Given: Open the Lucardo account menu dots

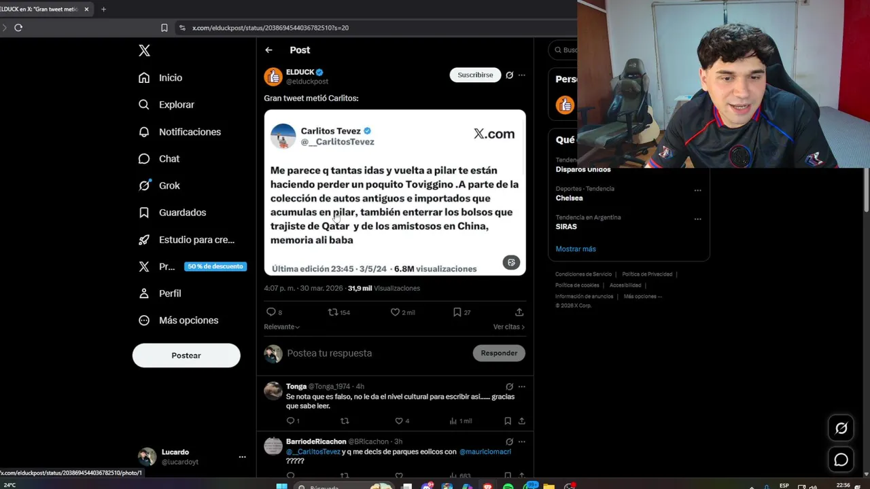Looking at the screenshot, I should click(x=242, y=457).
